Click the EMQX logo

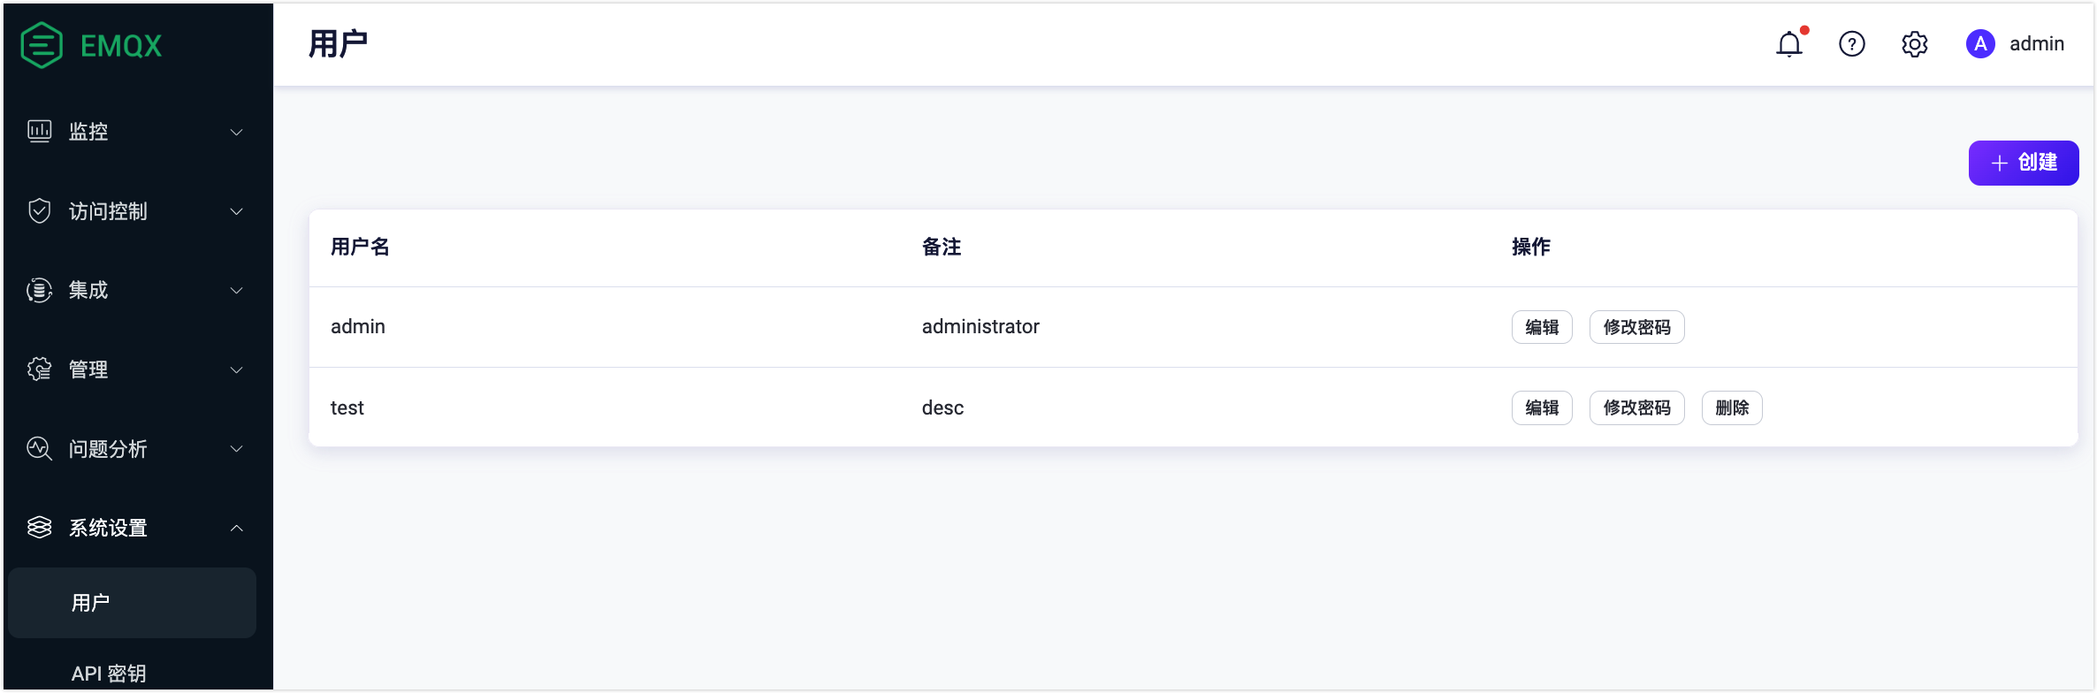pos(92,45)
